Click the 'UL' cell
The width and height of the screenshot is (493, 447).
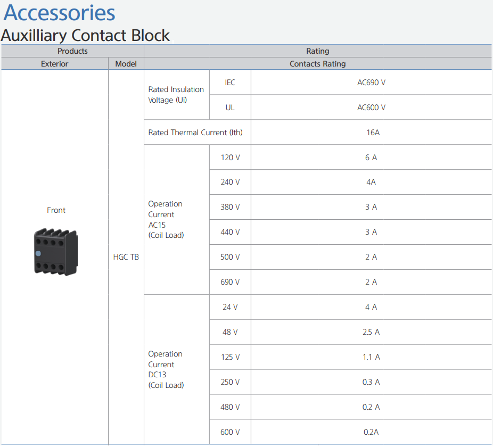(x=230, y=107)
